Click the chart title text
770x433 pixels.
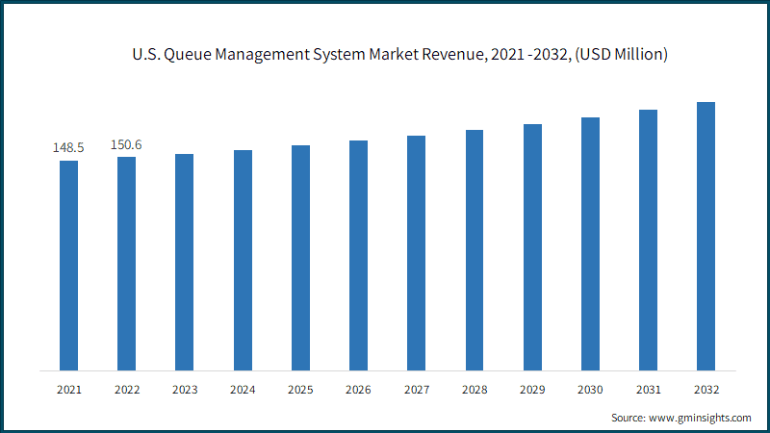point(399,54)
